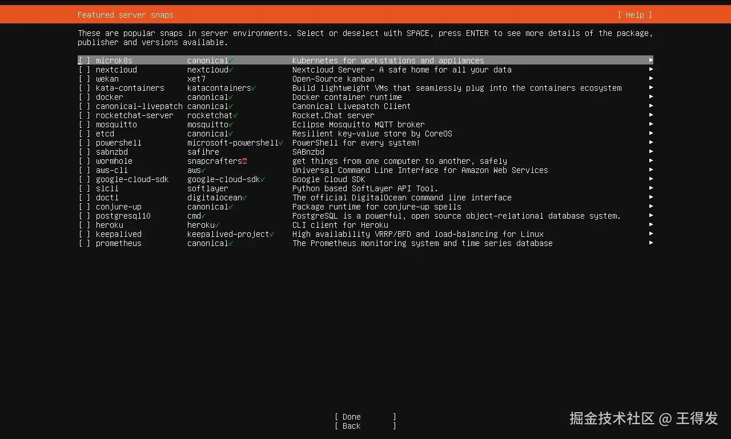Click the orange star badge beside snapcrafters
Image resolution: width=731 pixels, height=439 pixels.
pyautogui.click(x=244, y=161)
